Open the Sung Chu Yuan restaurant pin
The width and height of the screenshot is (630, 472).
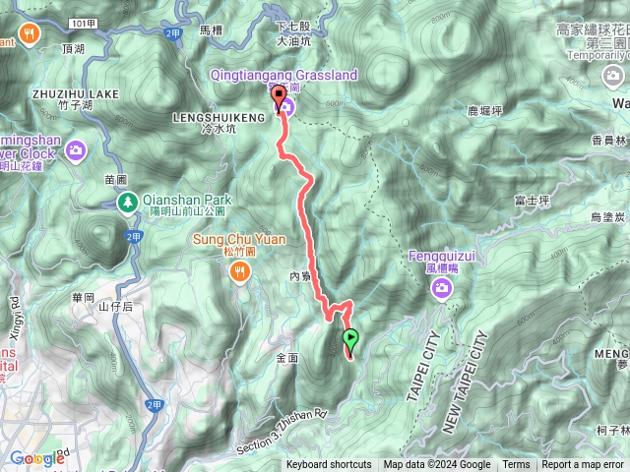[x=240, y=273]
